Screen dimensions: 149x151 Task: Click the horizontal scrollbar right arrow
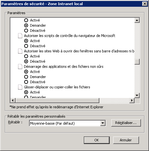coord(132,101)
